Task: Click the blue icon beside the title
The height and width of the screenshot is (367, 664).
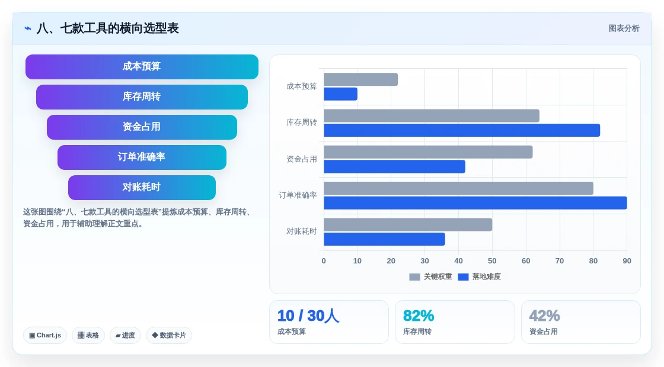Action: coord(28,28)
